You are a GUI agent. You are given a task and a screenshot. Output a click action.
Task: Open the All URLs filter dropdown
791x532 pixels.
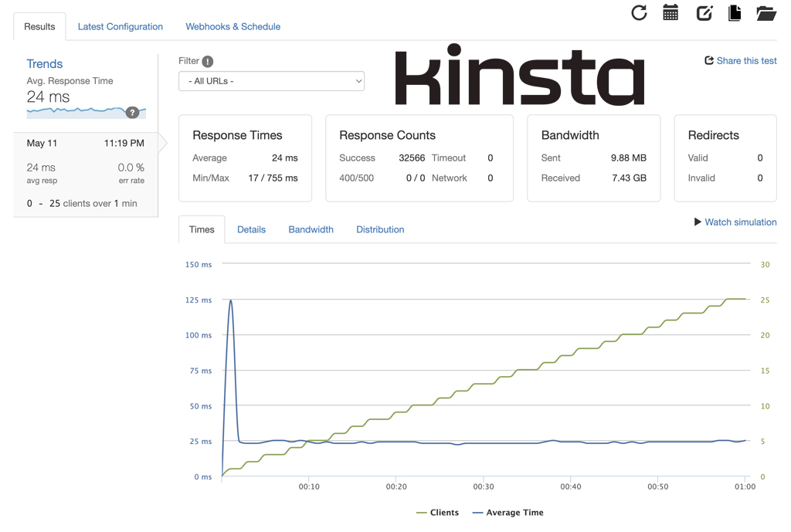click(x=271, y=81)
